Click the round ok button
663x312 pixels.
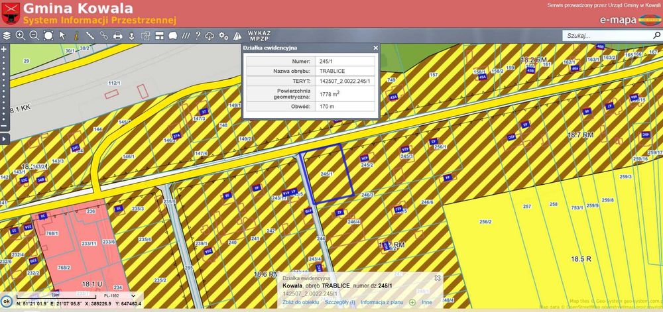tap(7, 302)
